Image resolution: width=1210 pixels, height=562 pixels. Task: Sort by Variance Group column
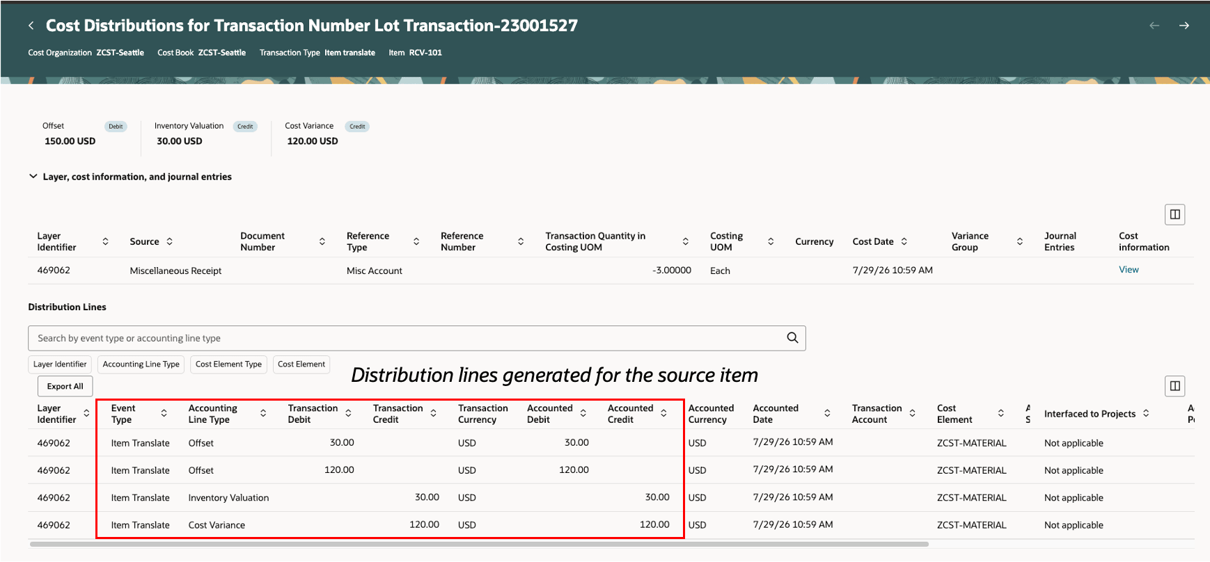tap(1020, 241)
